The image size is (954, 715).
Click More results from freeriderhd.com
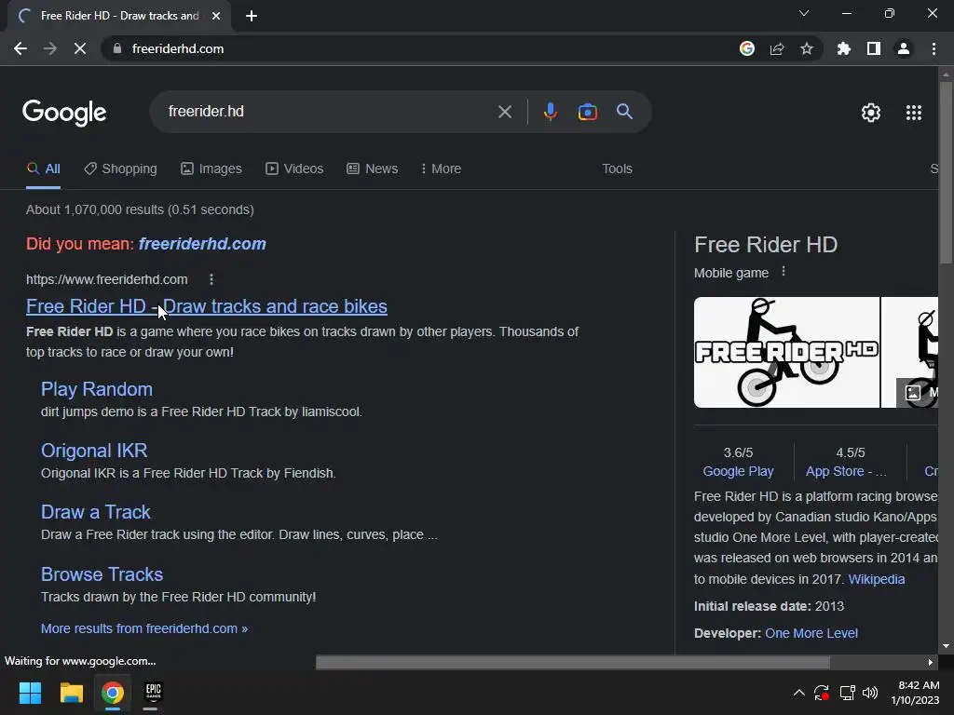144,628
